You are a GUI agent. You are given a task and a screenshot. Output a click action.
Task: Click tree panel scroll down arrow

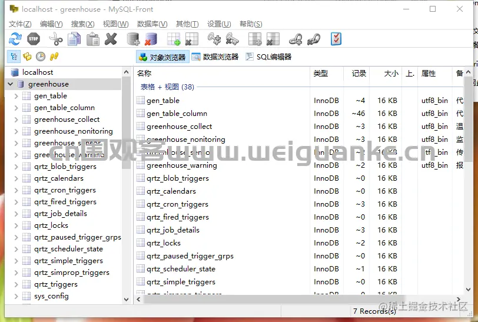126,300
